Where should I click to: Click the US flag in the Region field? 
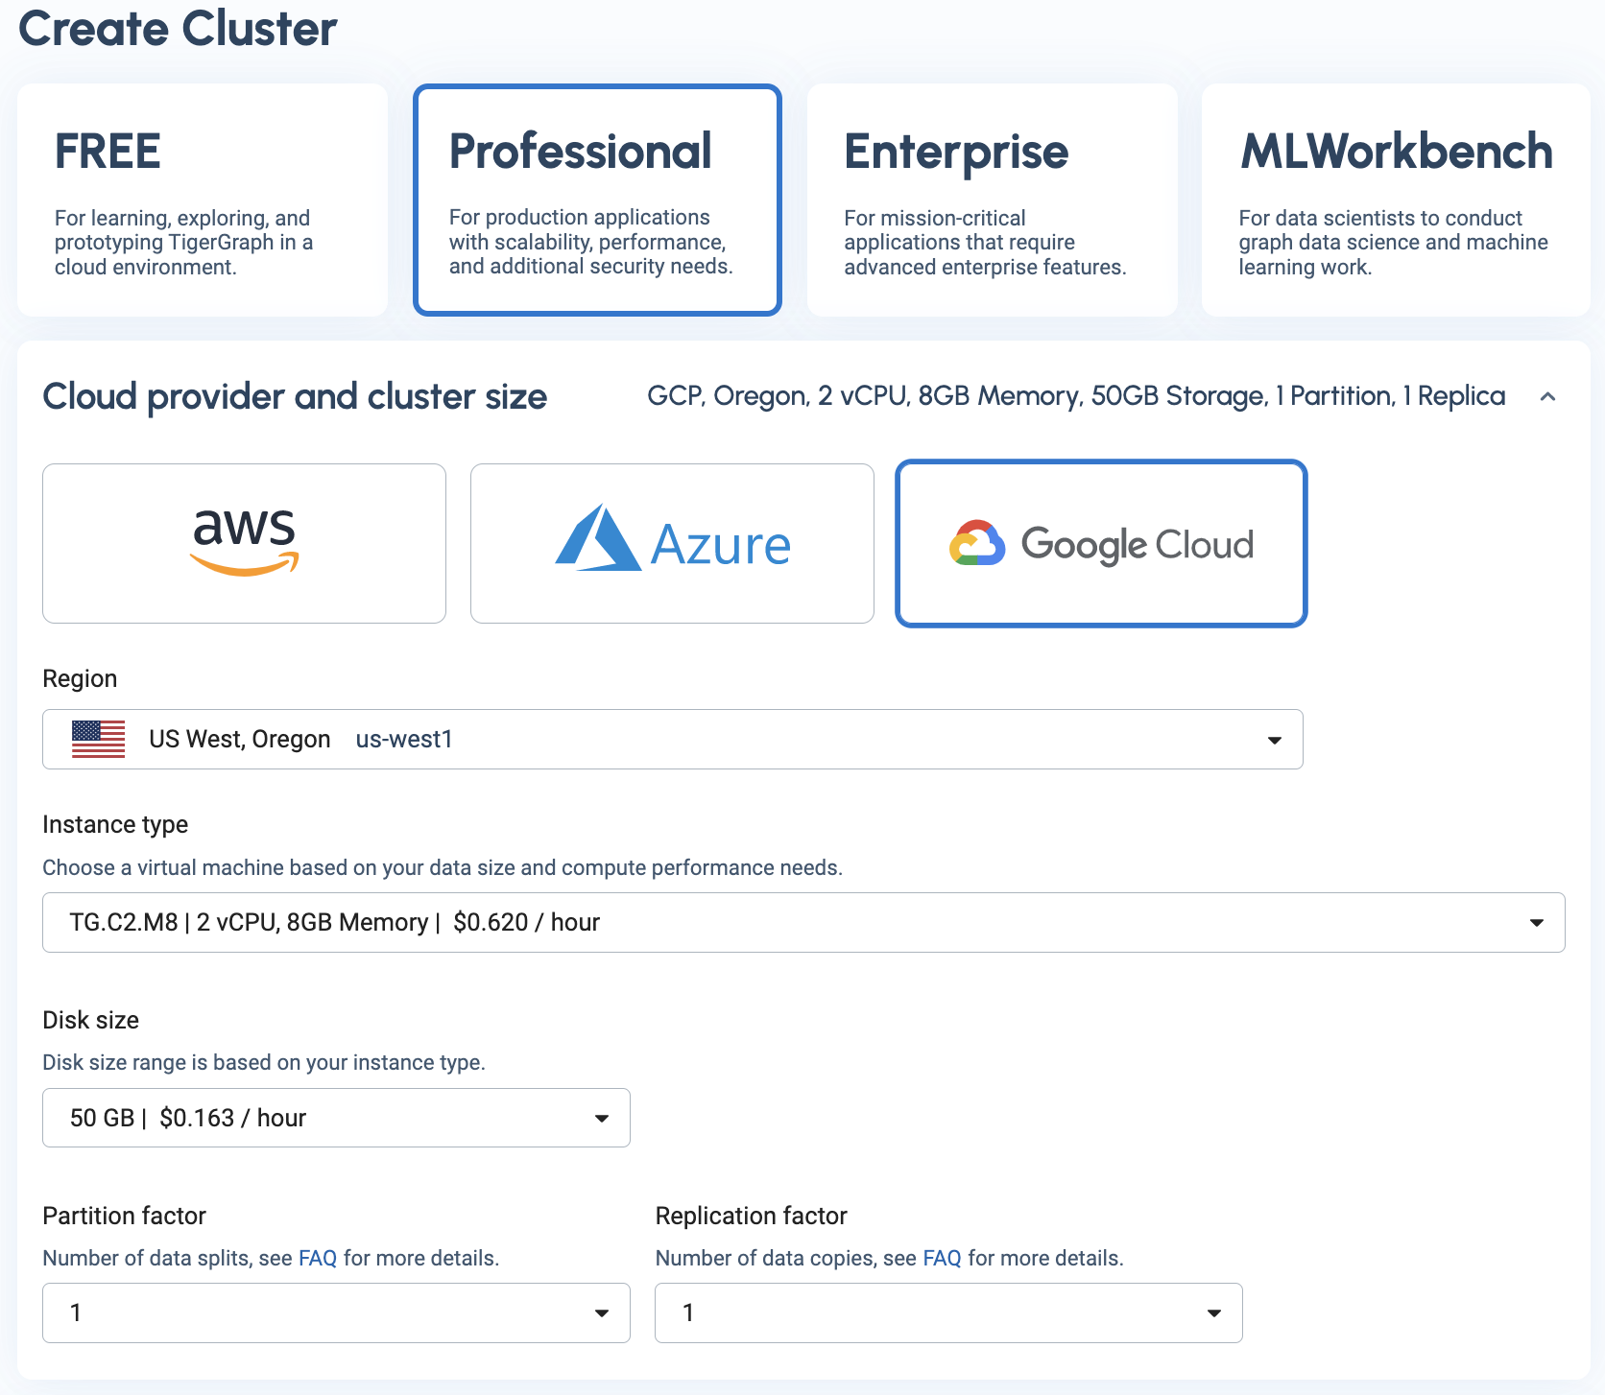tap(98, 739)
